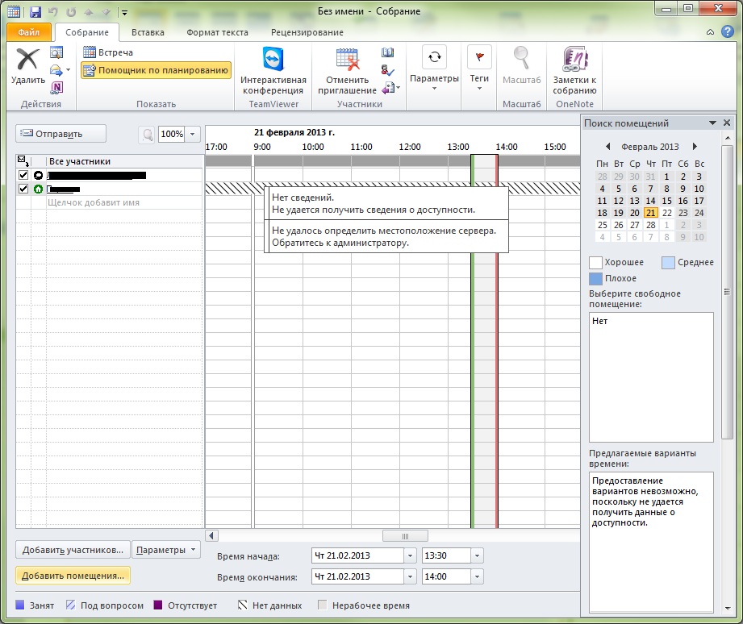Click the zoom magnifier beside 100% box
This screenshot has width=743, height=624.
(148, 135)
